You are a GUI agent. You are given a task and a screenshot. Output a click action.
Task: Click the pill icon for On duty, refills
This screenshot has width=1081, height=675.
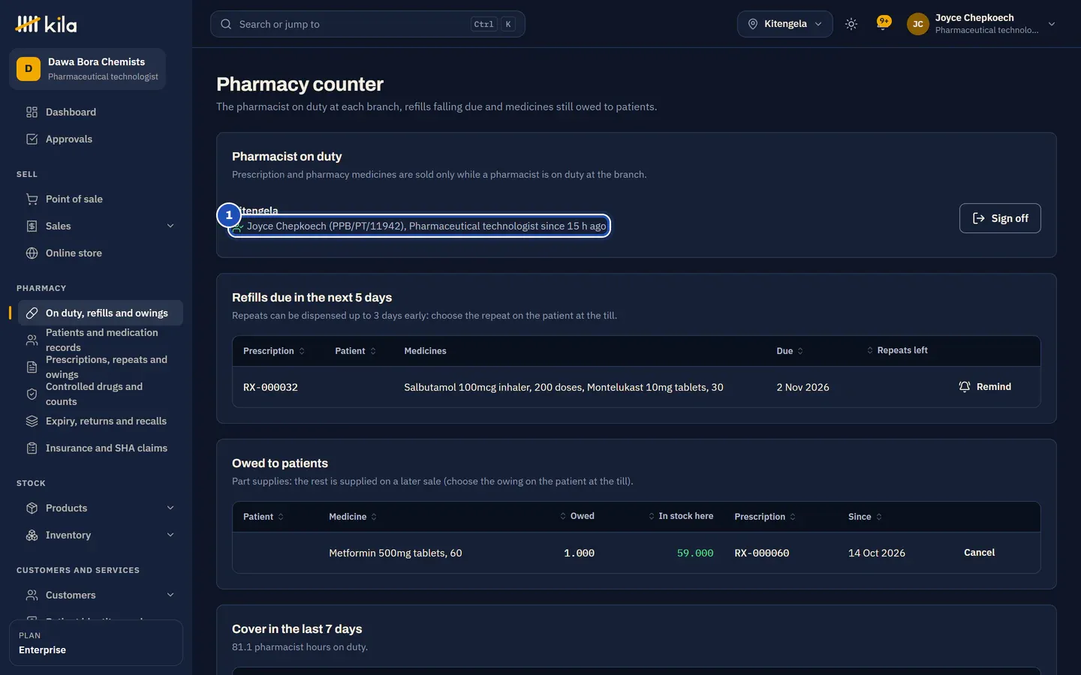tap(32, 313)
